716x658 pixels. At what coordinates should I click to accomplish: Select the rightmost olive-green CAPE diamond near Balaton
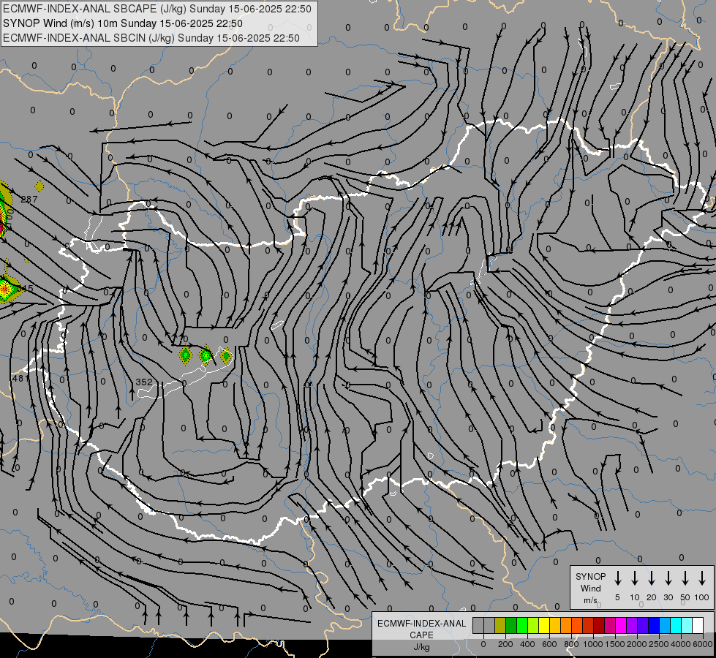tap(226, 355)
